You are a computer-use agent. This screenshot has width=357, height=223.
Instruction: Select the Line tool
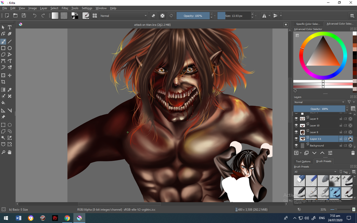[x=10, y=42]
